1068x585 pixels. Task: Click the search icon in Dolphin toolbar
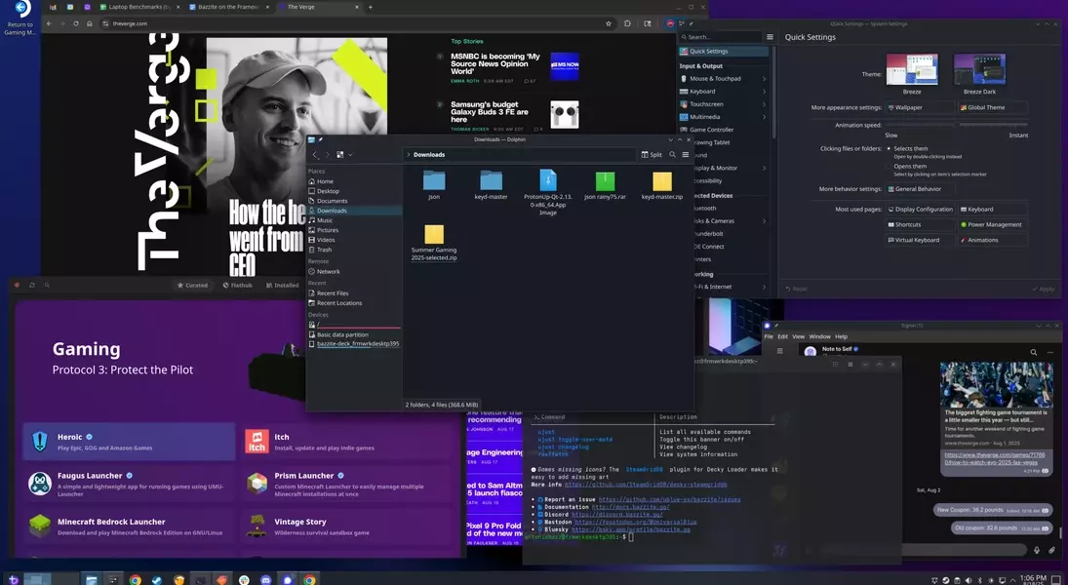pos(672,154)
